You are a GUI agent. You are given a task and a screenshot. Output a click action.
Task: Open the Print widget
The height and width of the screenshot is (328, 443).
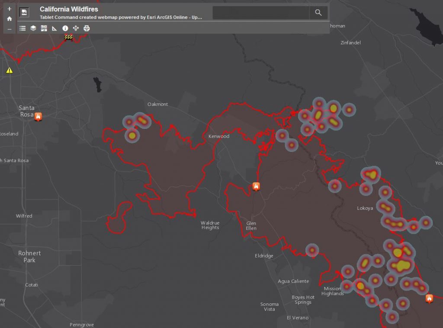(x=87, y=28)
